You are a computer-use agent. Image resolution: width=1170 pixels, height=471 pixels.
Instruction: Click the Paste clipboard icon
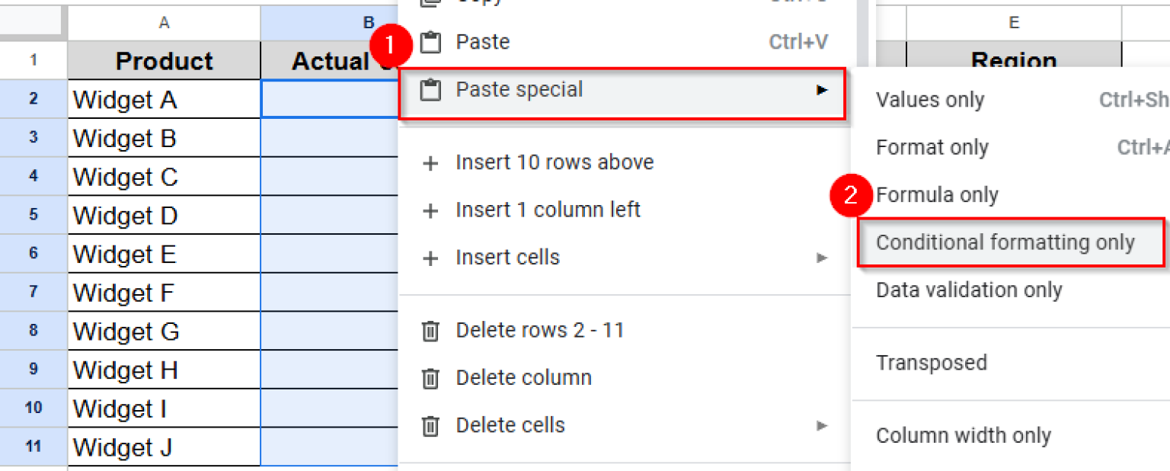pyautogui.click(x=431, y=43)
